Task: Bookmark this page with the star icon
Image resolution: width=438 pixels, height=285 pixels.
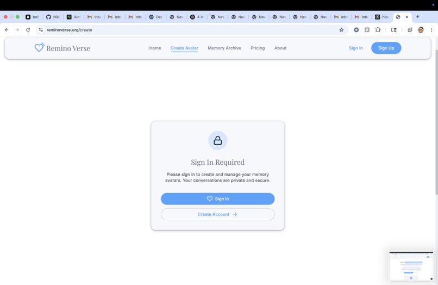Action: tap(341, 30)
